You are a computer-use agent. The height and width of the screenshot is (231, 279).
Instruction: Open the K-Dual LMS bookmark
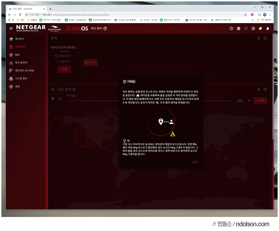[x=126, y=20]
